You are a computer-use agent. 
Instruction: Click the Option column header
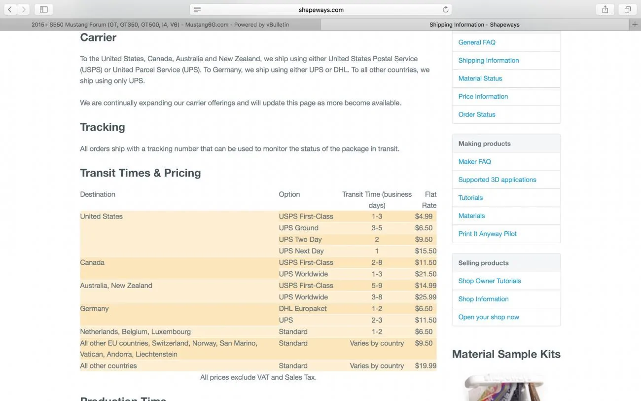click(289, 194)
